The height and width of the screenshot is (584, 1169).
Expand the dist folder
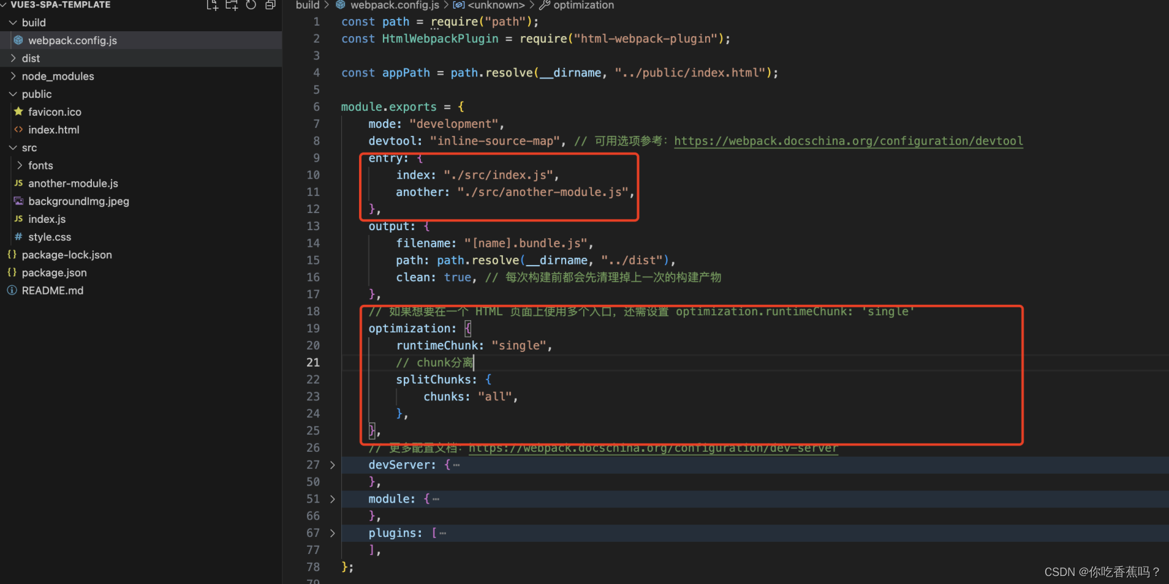click(13, 58)
